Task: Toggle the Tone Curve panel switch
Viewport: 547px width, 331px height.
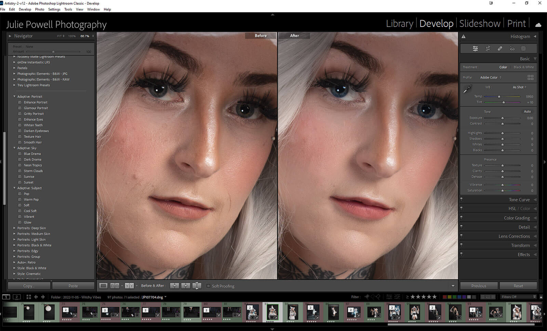Action: pyautogui.click(x=461, y=199)
